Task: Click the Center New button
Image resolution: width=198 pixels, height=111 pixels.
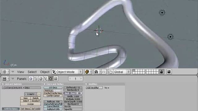Action: tap(57, 93)
